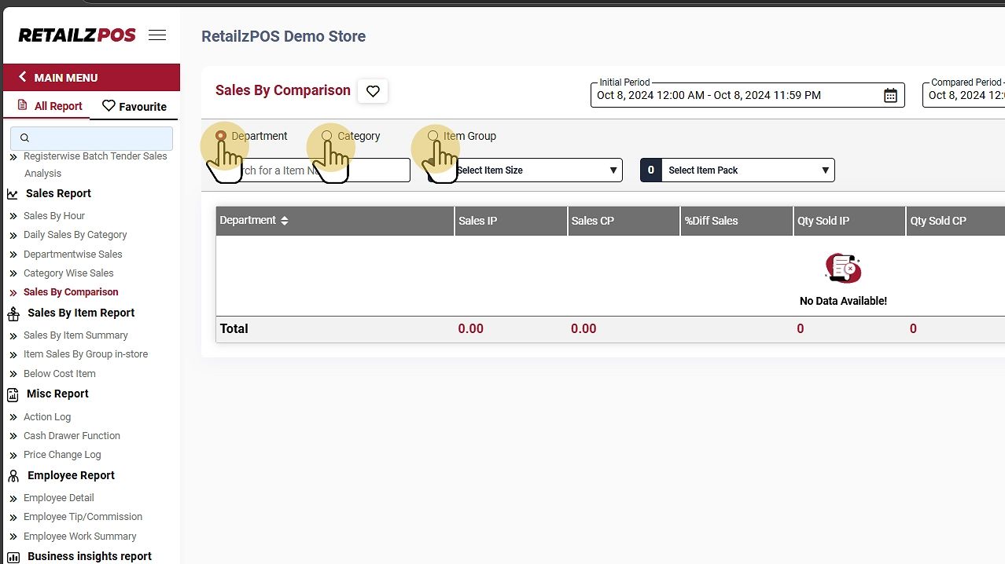Screen dimensions: 1005x564
Task: Go back via MAIN MENU button
Action: [x=91, y=78]
